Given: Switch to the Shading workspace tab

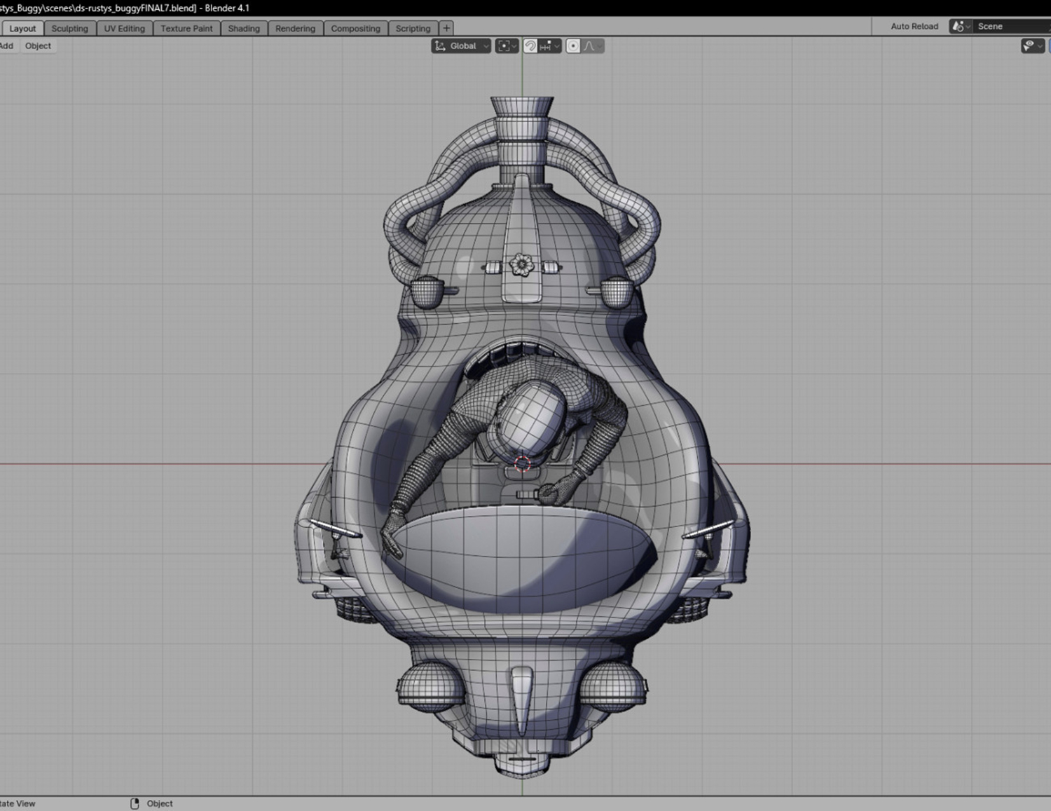Looking at the screenshot, I should pyautogui.click(x=243, y=29).
